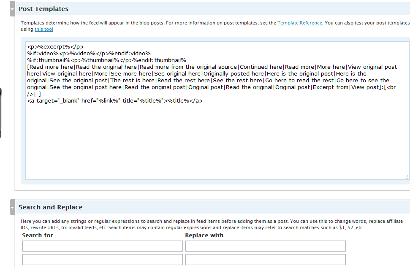
Task: Click the Post Templates heading
Action: coord(43,9)
